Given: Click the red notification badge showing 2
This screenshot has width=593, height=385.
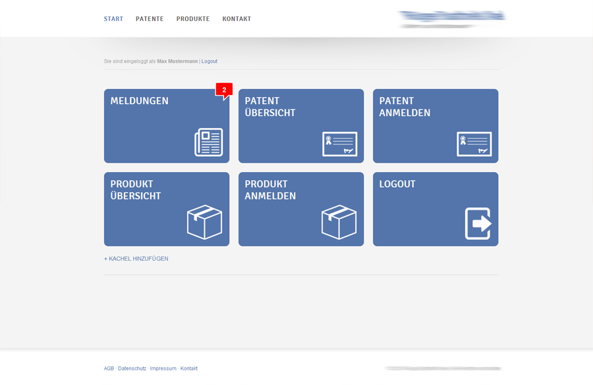Looking at the screenshot, I should tap(224, 91).
